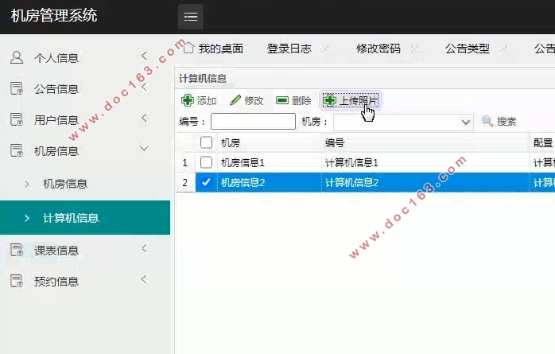Screen dimensions: 555x354
Task: Expand the 公告信息 menu chevron
Action: 144,87
